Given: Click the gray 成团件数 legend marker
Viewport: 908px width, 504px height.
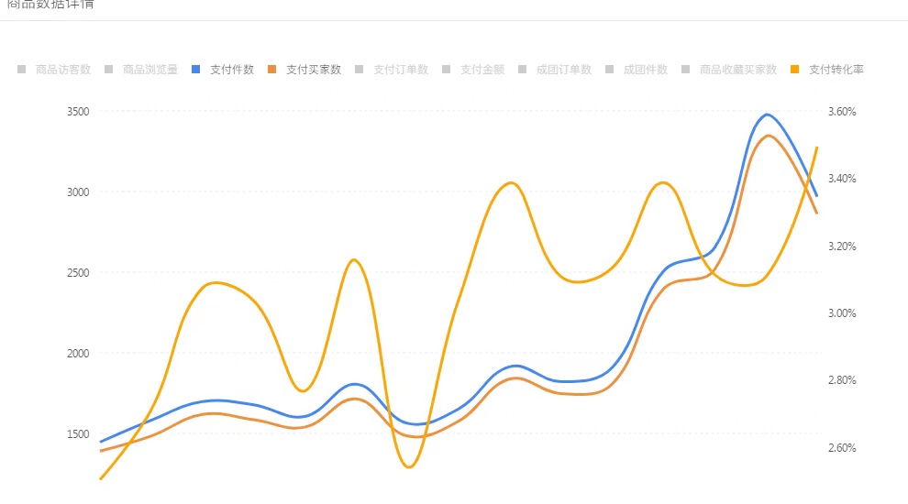Looking at the screenshot, I should [609, 70].
